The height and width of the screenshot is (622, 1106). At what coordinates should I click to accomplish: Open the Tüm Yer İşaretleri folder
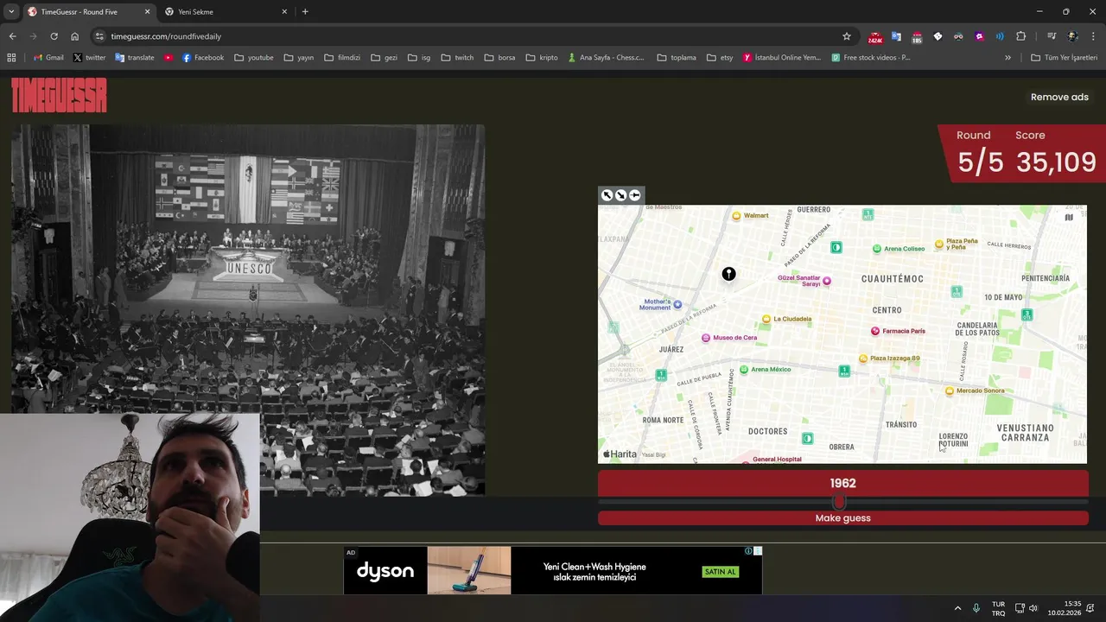(1064, 57)
